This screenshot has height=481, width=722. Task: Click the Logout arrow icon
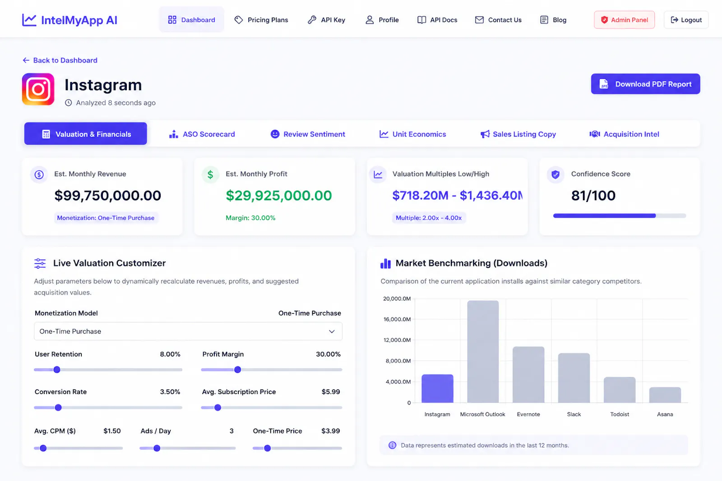pyautogui.click(x=675, y=20)
